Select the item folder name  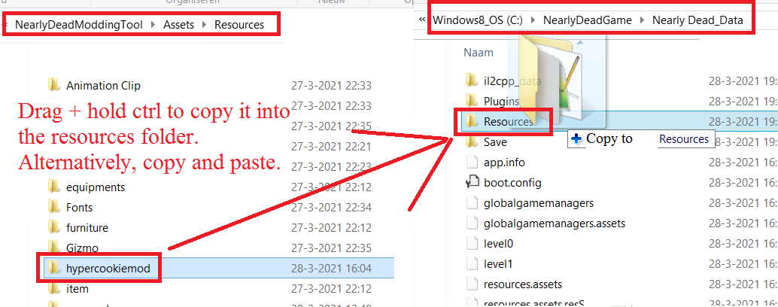(x=77, y=289)
